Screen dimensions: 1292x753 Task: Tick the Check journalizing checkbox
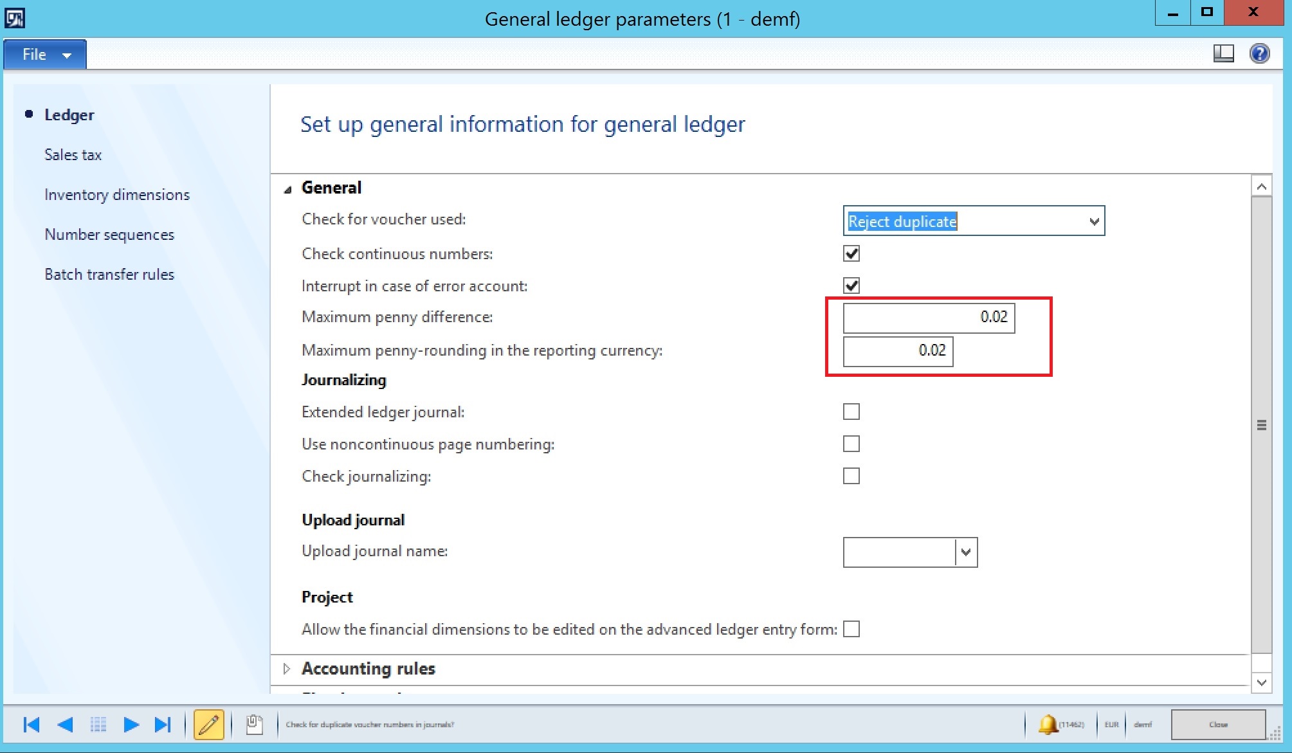[851, 476]
